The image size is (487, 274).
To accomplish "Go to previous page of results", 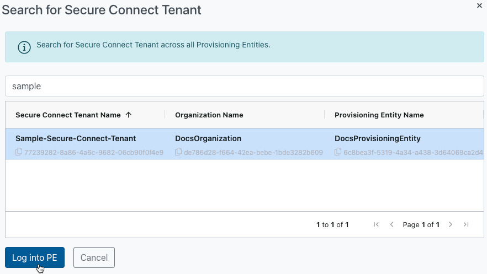I will pos(391,224).
